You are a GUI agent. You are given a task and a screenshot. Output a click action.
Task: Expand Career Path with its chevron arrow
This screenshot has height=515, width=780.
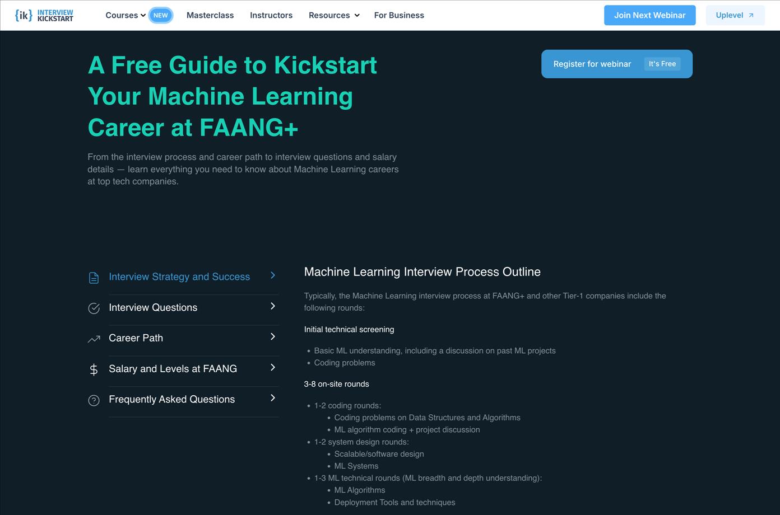[273, 337]
